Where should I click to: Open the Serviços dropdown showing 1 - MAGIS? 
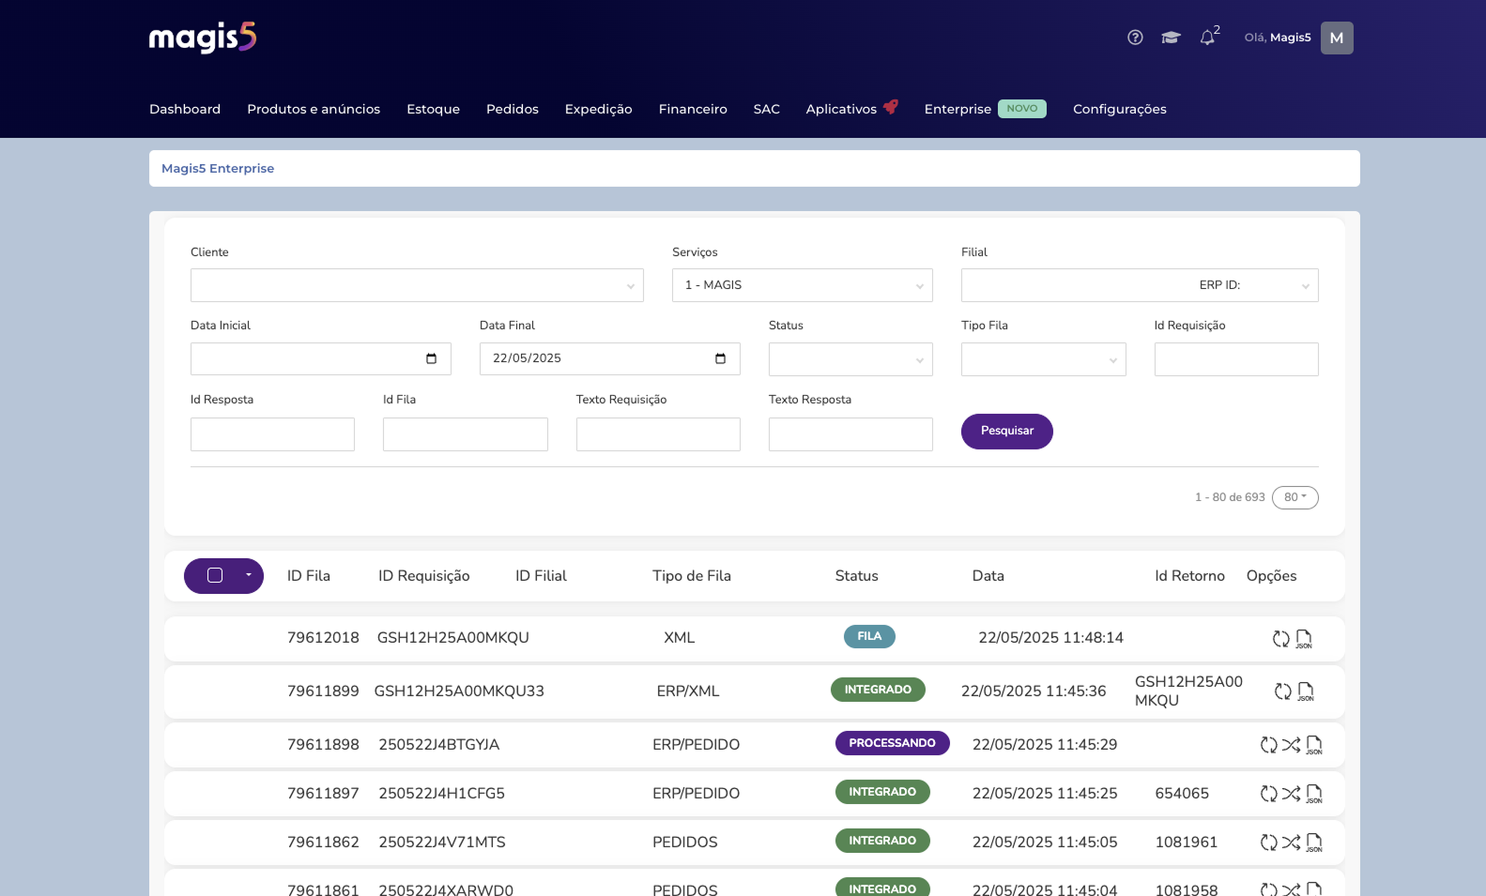(803, 285)
